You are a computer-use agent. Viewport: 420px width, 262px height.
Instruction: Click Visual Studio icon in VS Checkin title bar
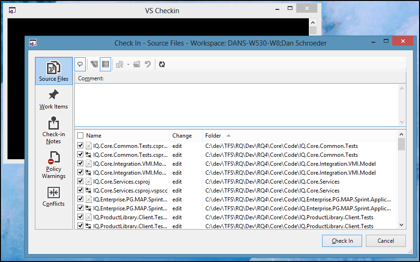pos(12,10)
